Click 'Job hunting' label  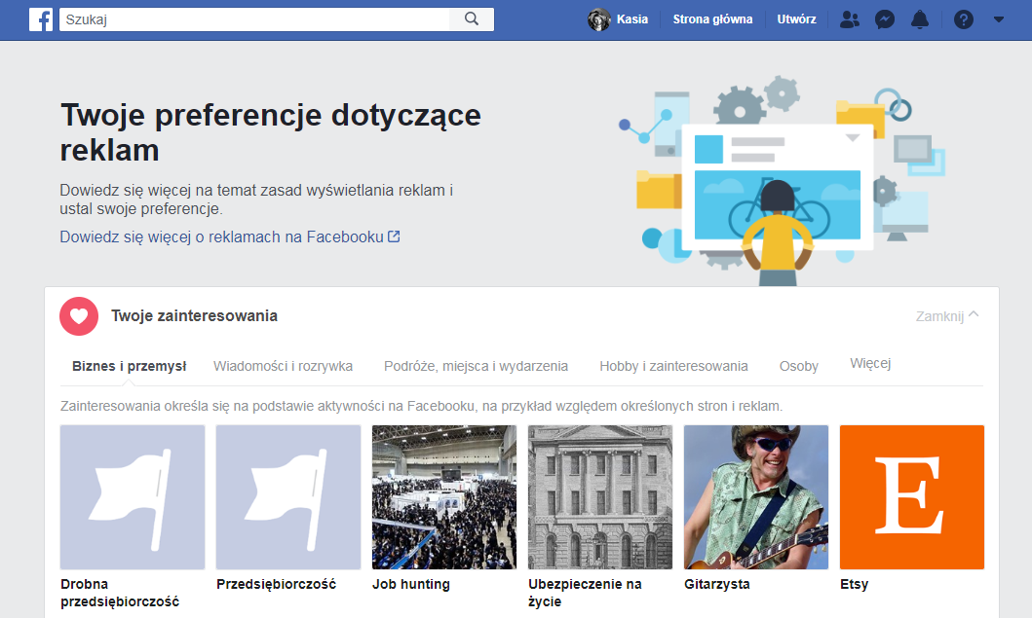411,584
